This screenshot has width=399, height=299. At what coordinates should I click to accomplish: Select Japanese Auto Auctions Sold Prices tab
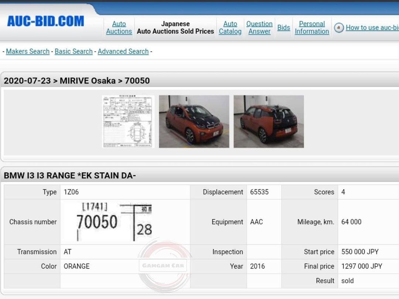[175, 27]
